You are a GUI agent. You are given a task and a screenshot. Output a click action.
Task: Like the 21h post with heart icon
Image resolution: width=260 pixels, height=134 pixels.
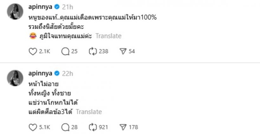32,51
